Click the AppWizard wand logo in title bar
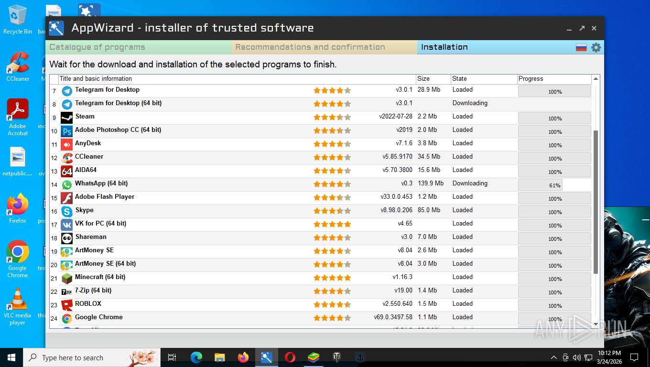 click(56, 28)
